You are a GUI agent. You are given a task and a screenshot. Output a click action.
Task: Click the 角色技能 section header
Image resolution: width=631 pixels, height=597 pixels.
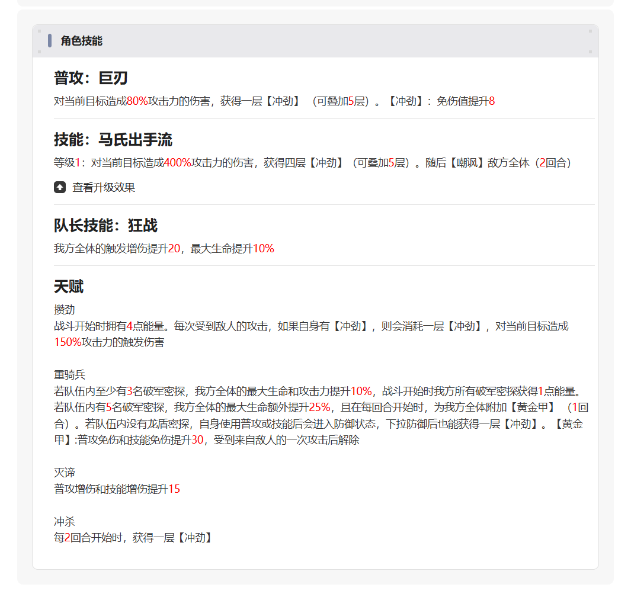click(81, 41)
